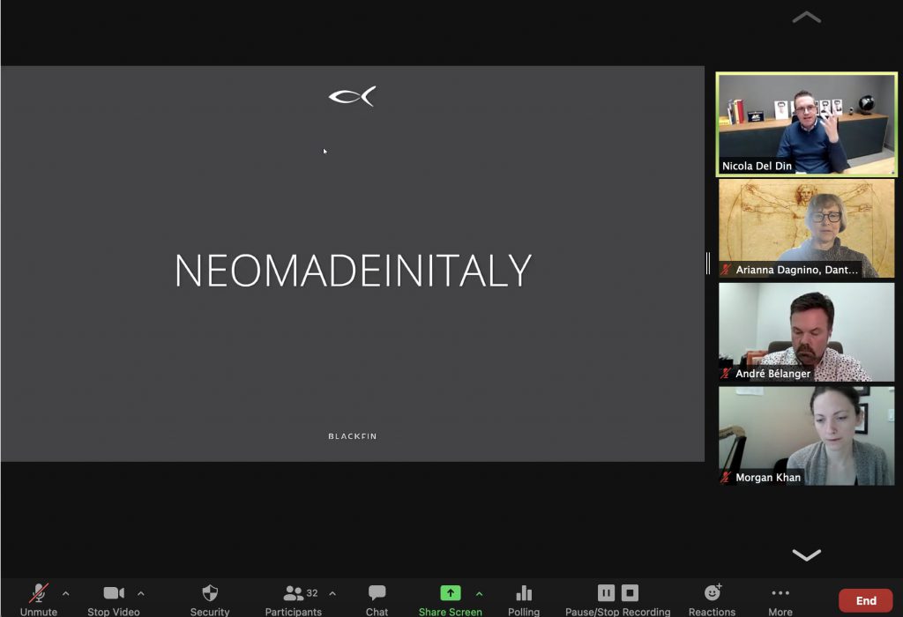Stop Video camera toggle
Image resolution: width=903 pixels, height=617 pixels.
click(x=113, y=594)
